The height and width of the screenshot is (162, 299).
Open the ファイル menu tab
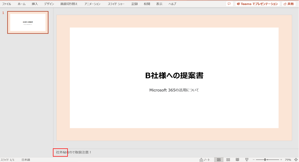coord(6,4)
